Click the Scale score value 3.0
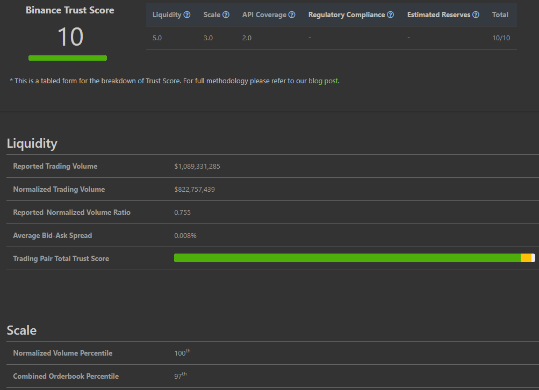This screenshot has height=390, width=539. pos(208,38)
